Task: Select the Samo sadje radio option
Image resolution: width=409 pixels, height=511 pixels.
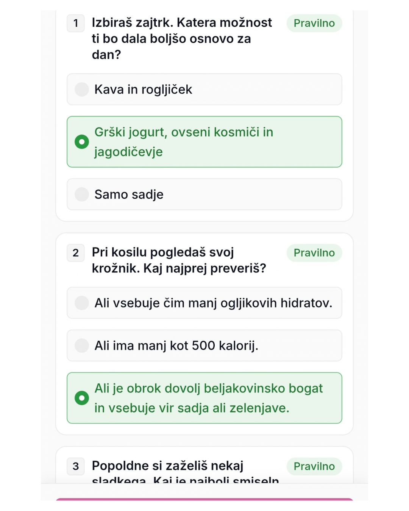Action: tap(82, 195)
